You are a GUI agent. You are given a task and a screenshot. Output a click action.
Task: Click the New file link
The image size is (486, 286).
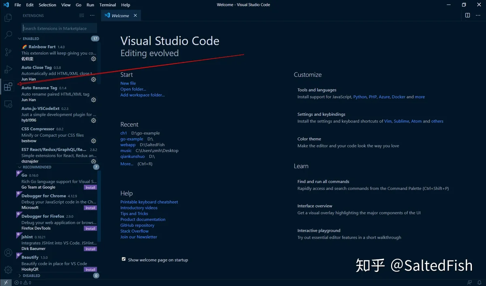[128, 83]
